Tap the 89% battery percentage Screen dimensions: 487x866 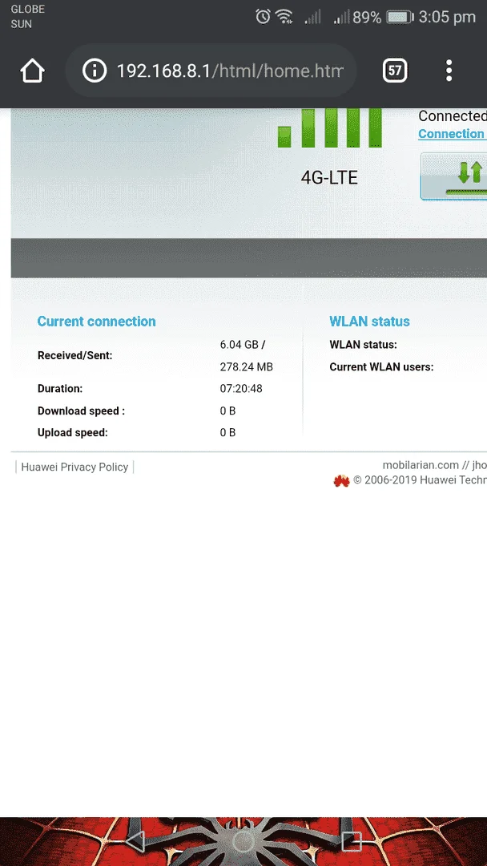pyautogui.click(x=367, y=17)
